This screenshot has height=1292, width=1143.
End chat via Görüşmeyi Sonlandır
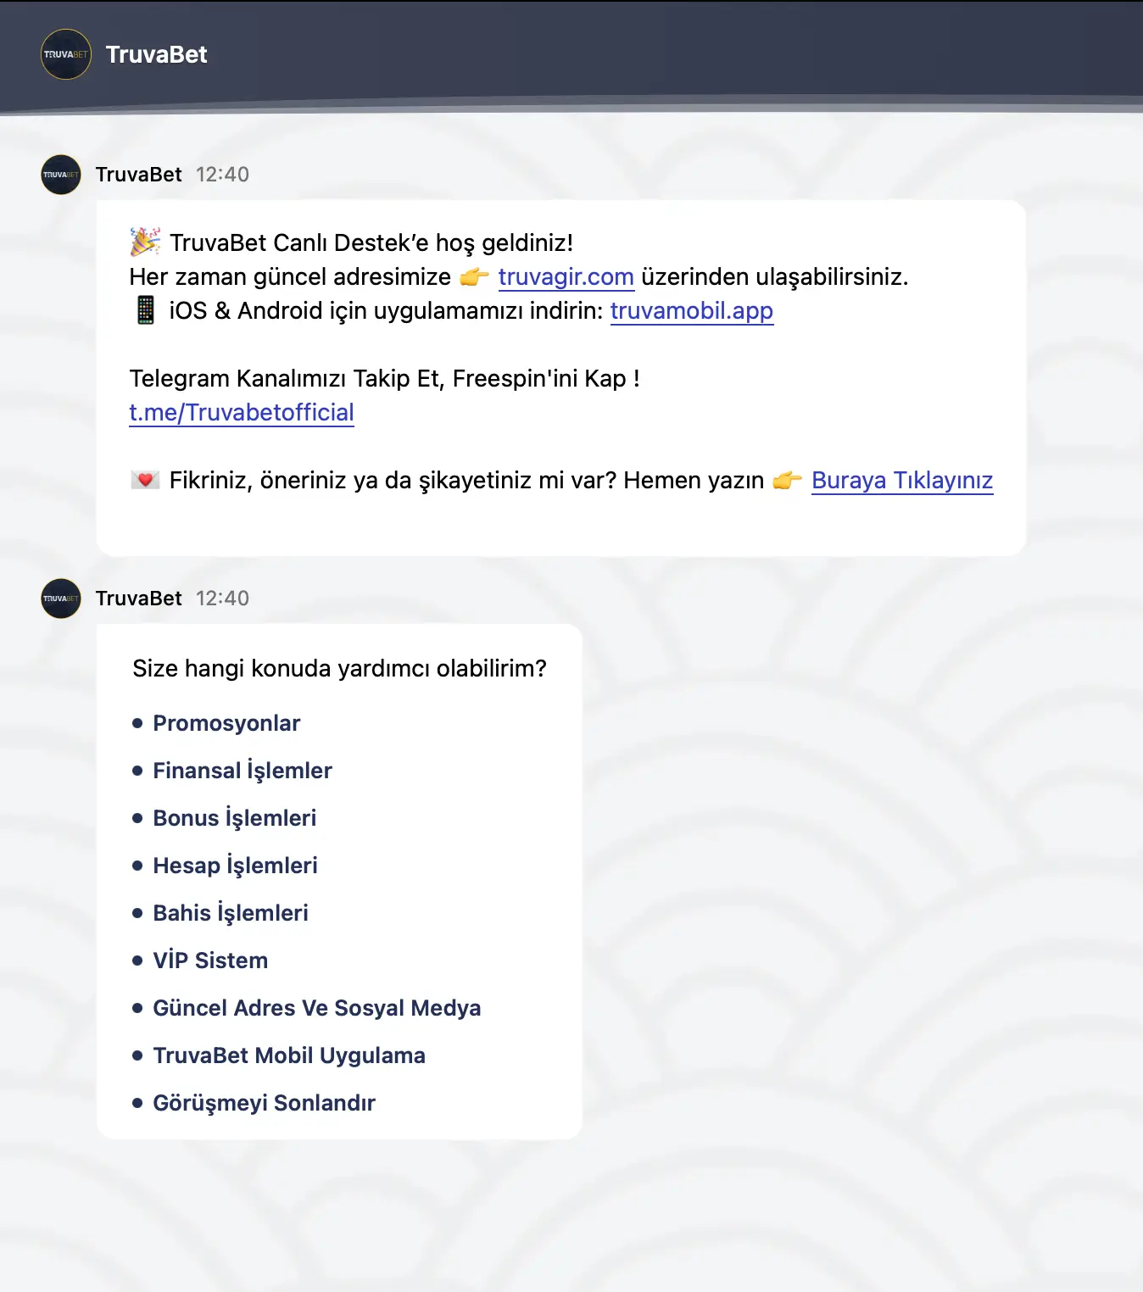[x=264, y=1103]
